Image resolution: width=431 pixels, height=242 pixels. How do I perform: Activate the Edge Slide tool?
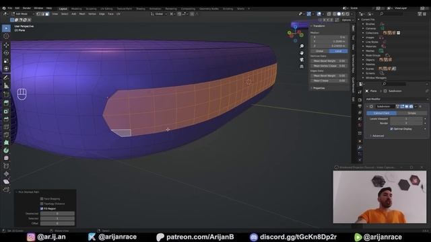6,166
